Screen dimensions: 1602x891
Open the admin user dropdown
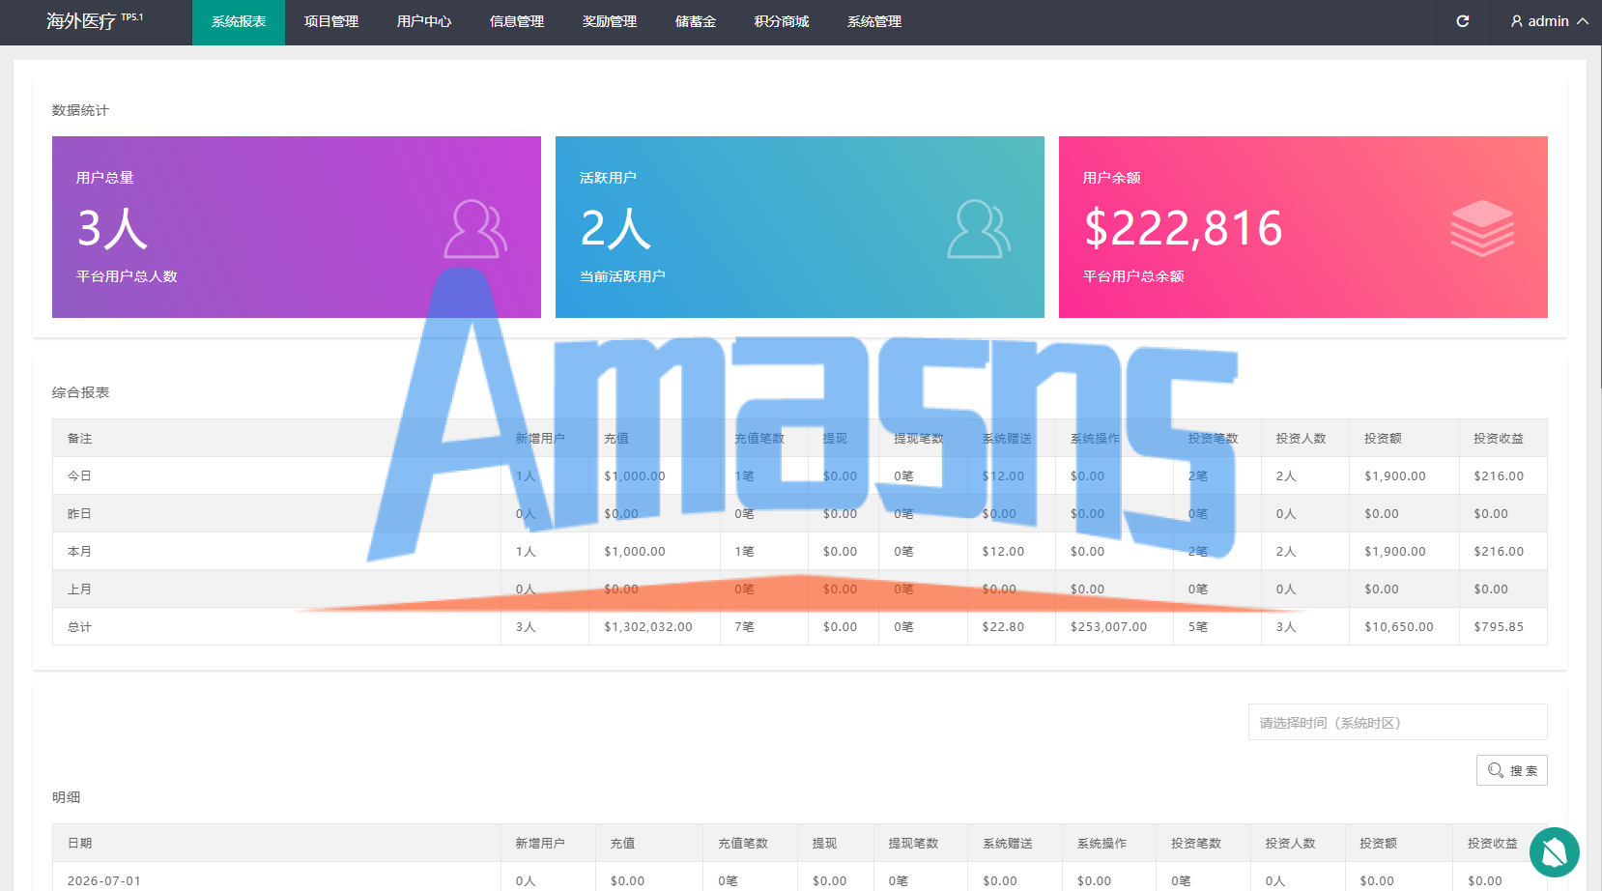1549,21
